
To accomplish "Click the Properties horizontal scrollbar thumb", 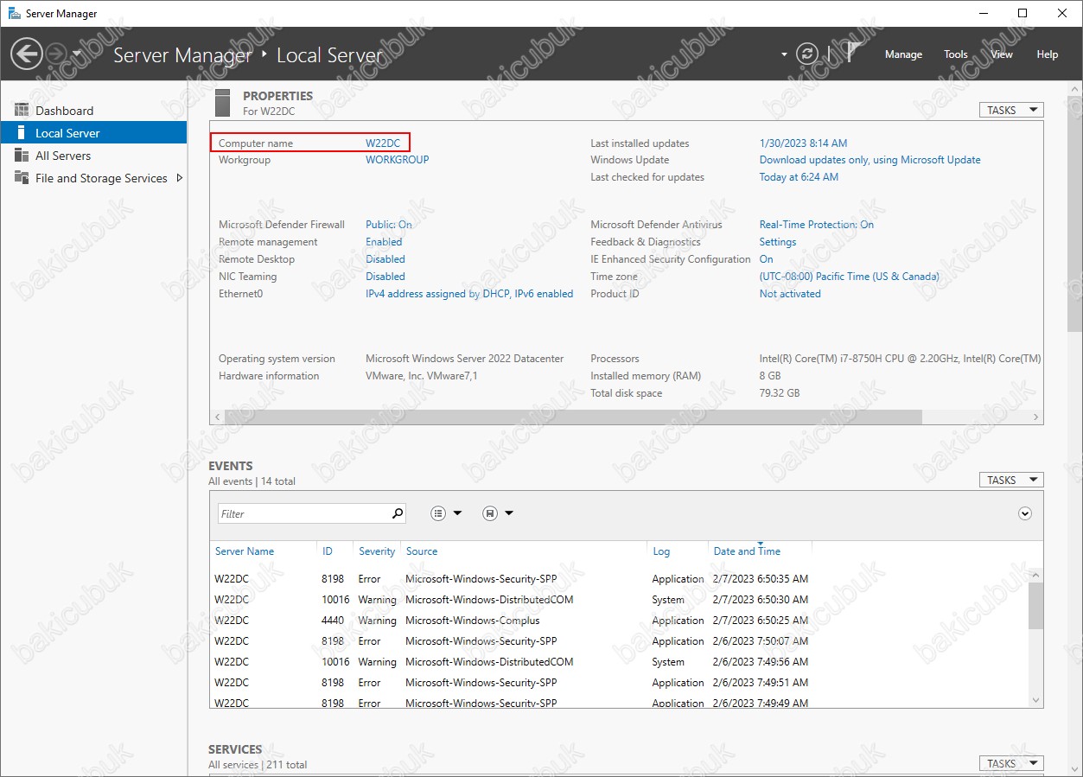I will [x=573, y=417].
